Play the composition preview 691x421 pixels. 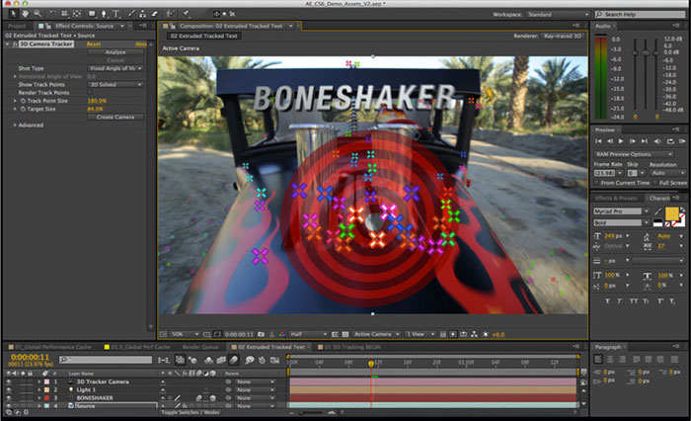pyautogui.click(x=621, y=141)
